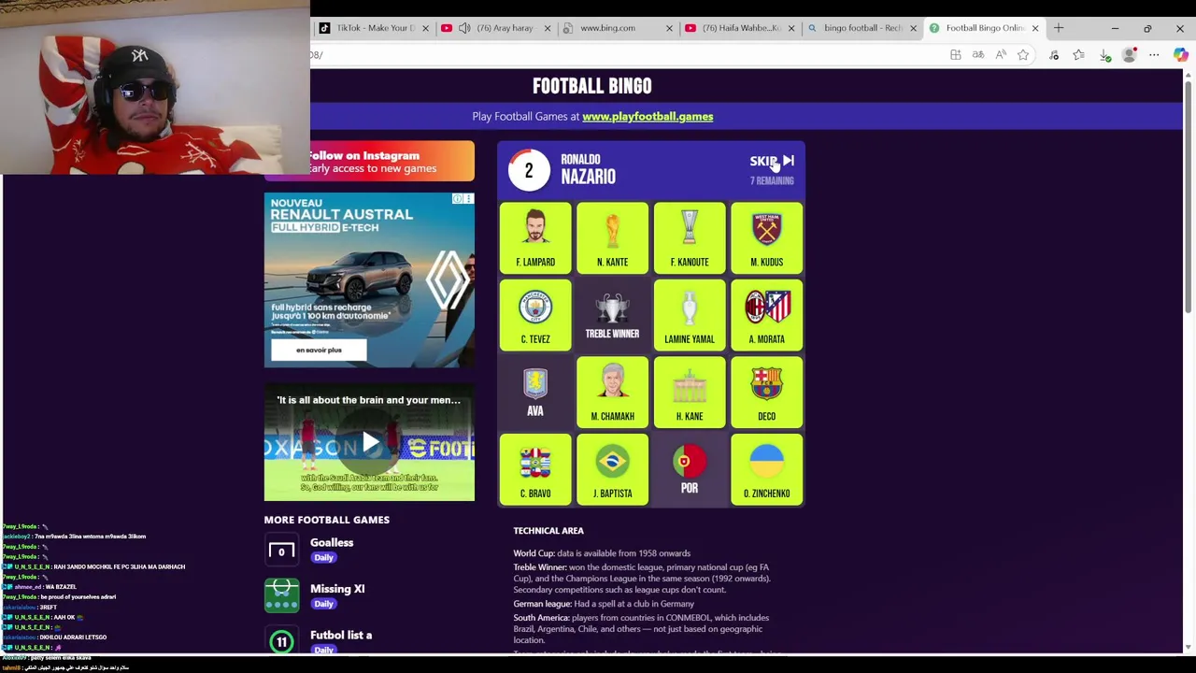
Task: Open favorites list icon
Action: 1079,55
